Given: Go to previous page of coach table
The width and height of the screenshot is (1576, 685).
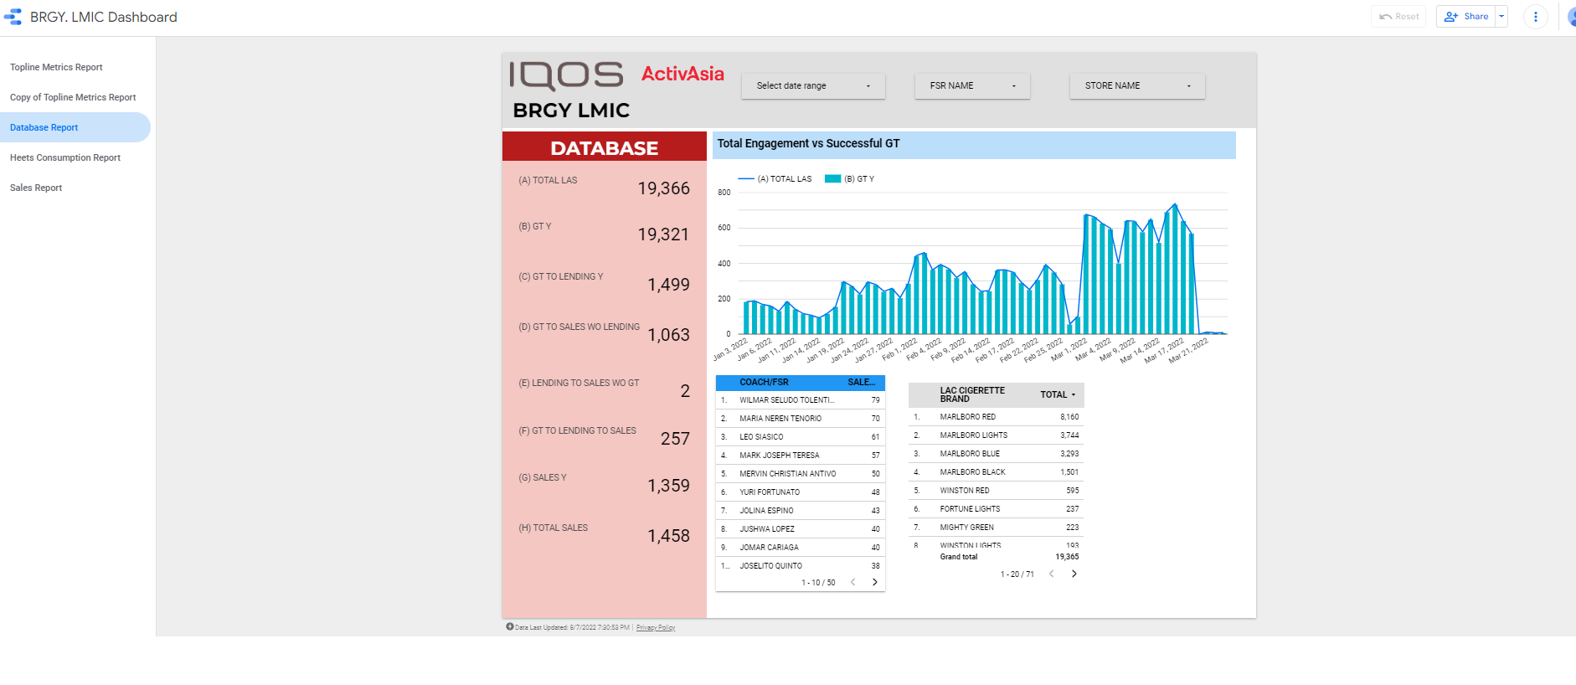Looking at the screenshot, I should (853, 583).
